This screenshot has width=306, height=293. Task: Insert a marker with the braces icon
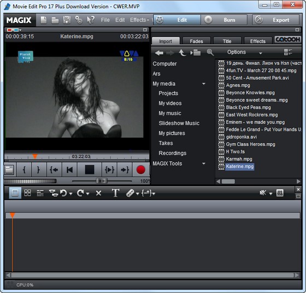point(146,193)
